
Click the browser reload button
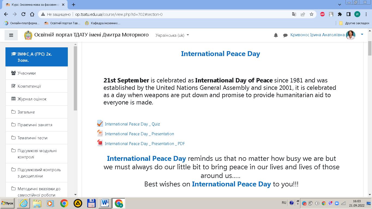tap(23, 14)
